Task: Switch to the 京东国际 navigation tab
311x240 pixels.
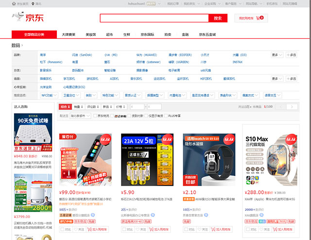Action: click(147, 35)
